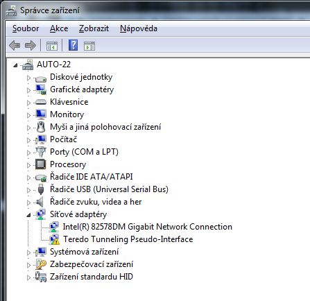Select Grafické adaptéry tree item
Image resolution: width=310 pixels, height=301 pixels.
(82, 89)
